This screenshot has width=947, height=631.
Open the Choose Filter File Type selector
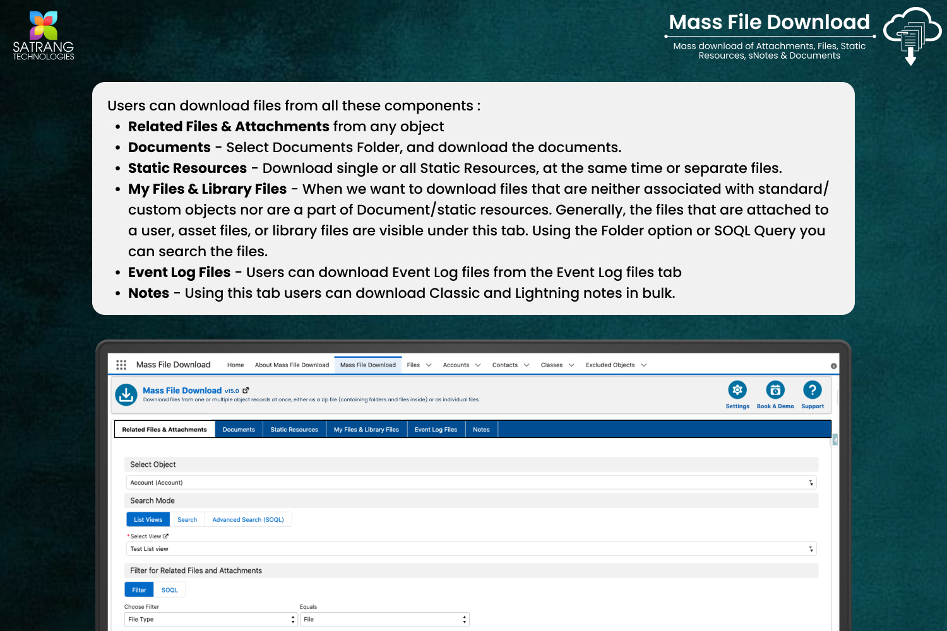pyautogui.click(x=210, y=620)
